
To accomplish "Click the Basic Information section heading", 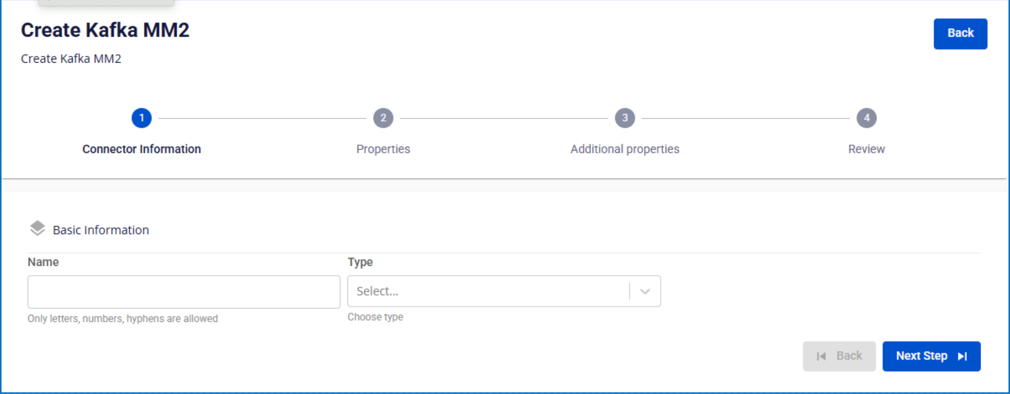I will tap(101, 230).
